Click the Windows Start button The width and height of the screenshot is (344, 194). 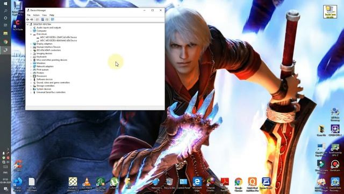click(x=5, y=4)
